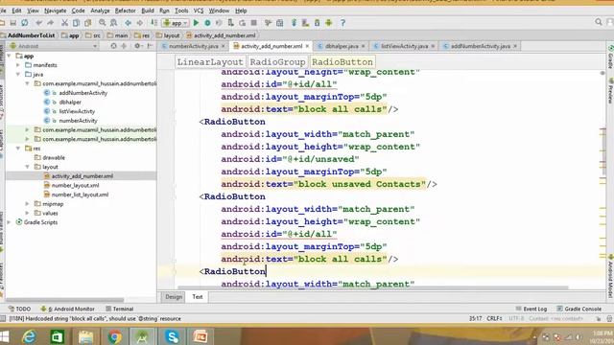Viewport: 614px width, 345px height.
Task: Click the Help question mark icon
Action: [342, 23]
